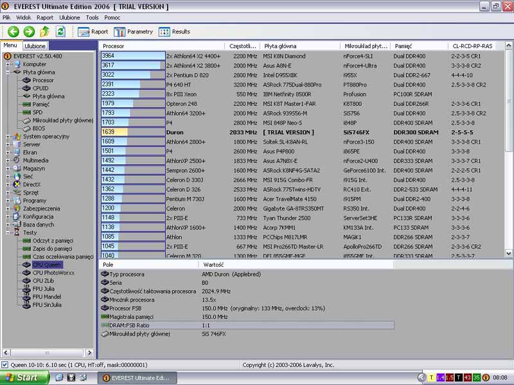514x385 pixels.
Task: Select the BIOS tree item
Action: 39,128
